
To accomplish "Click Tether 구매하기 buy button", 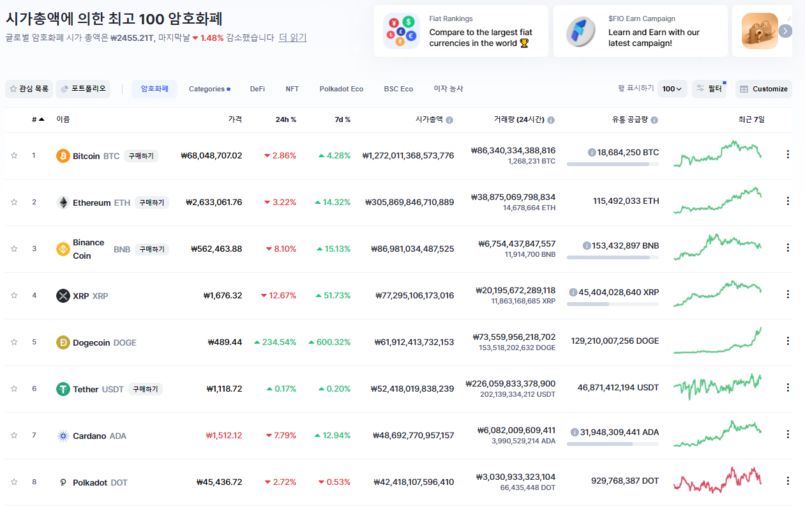I will tap(146, 389).
